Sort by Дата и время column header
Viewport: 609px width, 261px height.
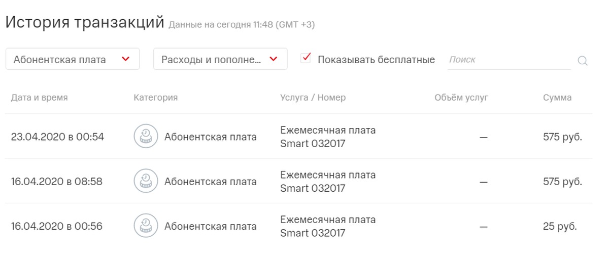tap(39, 98)
